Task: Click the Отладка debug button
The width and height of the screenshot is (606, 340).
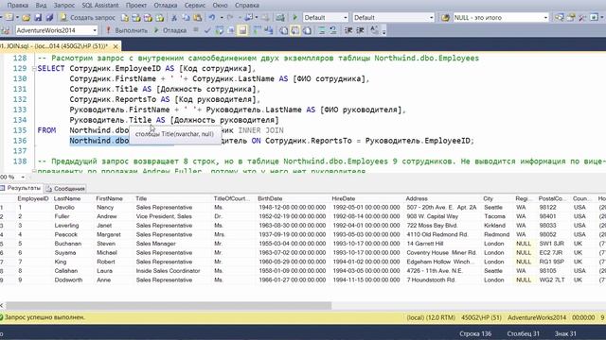Action: tap(170, 30)
